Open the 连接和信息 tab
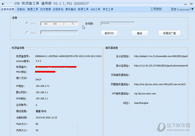 point(7,9)
